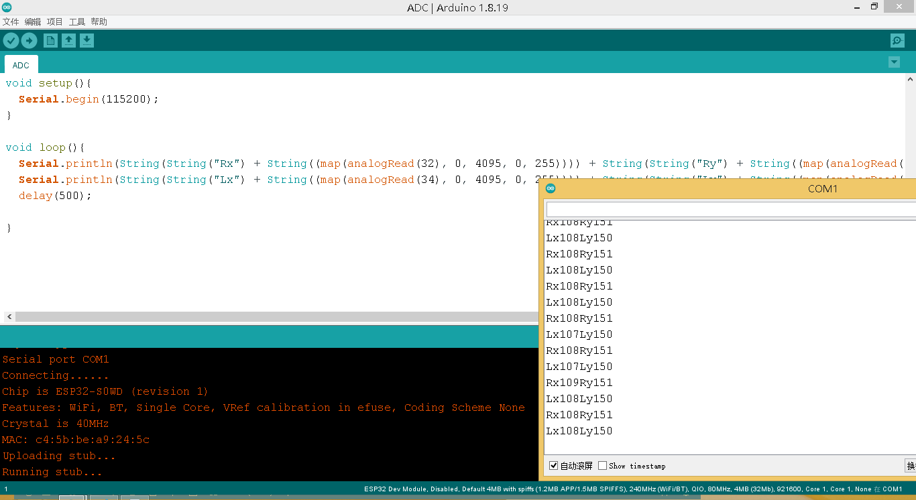Click the serial monitor send input field

click(x=730, y=210)
